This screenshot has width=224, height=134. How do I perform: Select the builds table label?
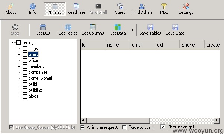pyautogui.click(x=34, y=84)
